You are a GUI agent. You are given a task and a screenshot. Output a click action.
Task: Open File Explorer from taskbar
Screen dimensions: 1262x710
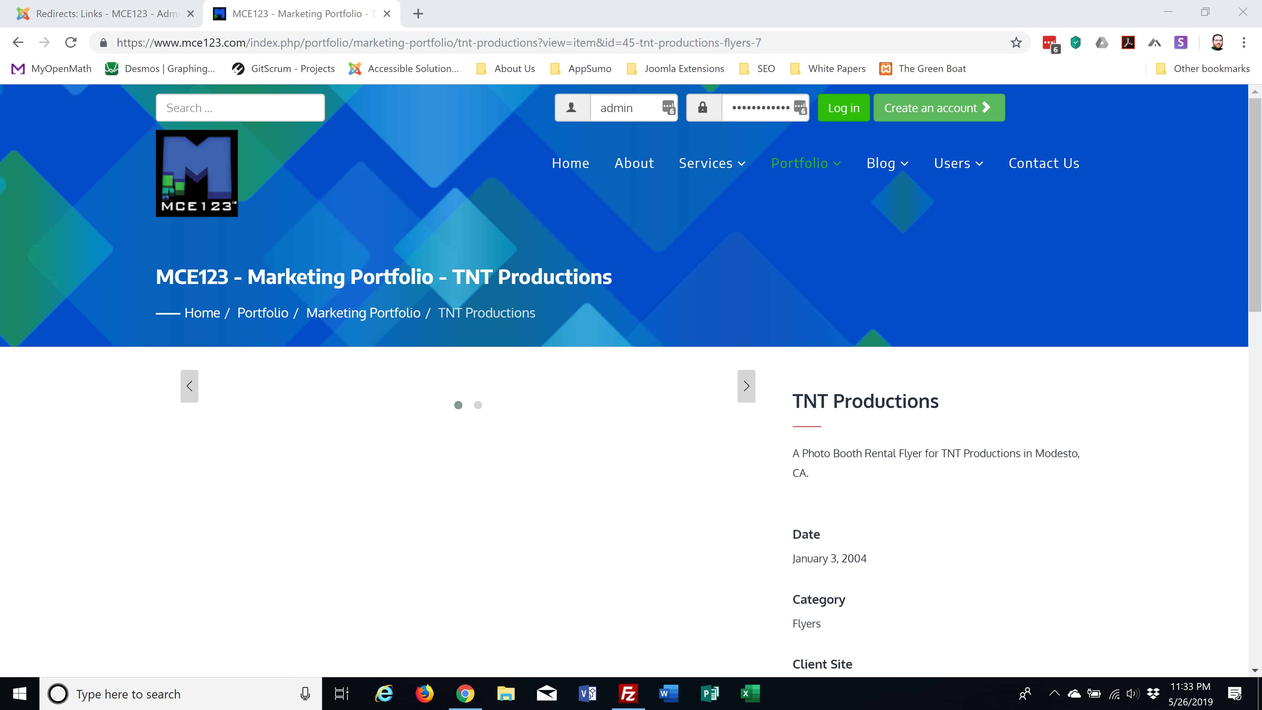[505, 694]
